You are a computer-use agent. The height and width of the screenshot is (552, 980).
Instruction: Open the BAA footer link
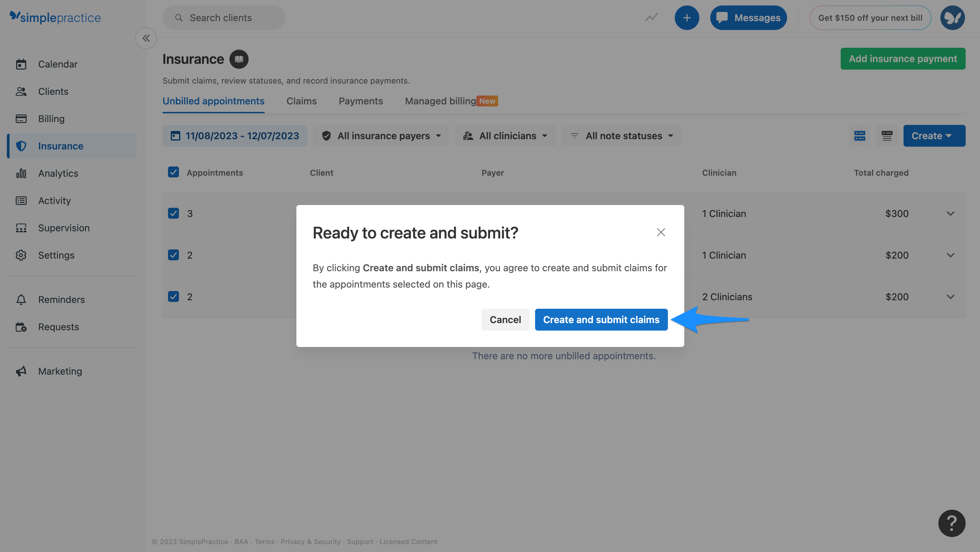(241, 541)
